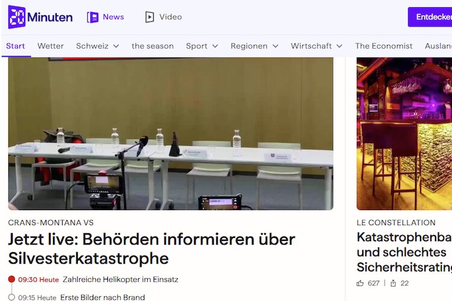Click red live marker at 09:30

pos(11,279)
